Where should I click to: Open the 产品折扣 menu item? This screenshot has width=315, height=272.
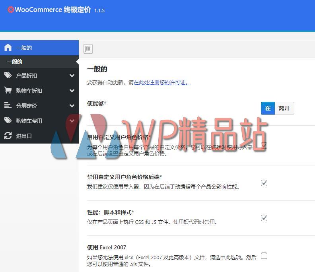tap(39, 76)
